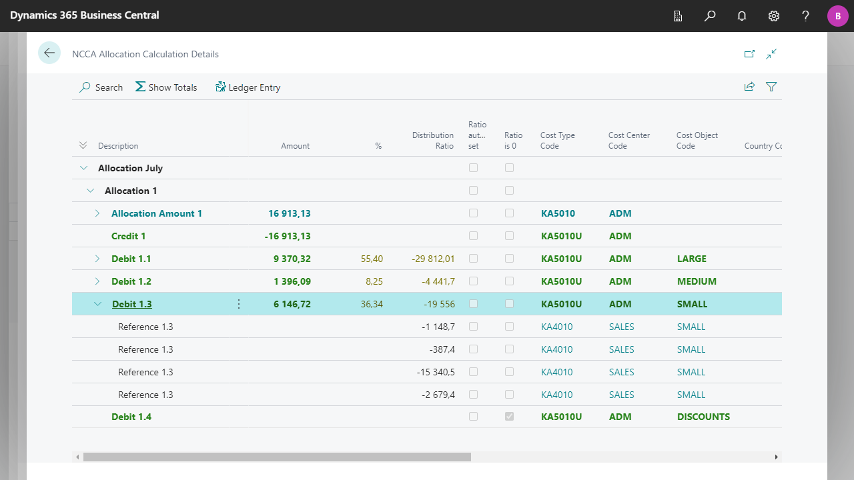Toggle Ratio auto set checkbox for Debit 1.1
Viewport: 854px width, 480px height.
coord(474,259)
